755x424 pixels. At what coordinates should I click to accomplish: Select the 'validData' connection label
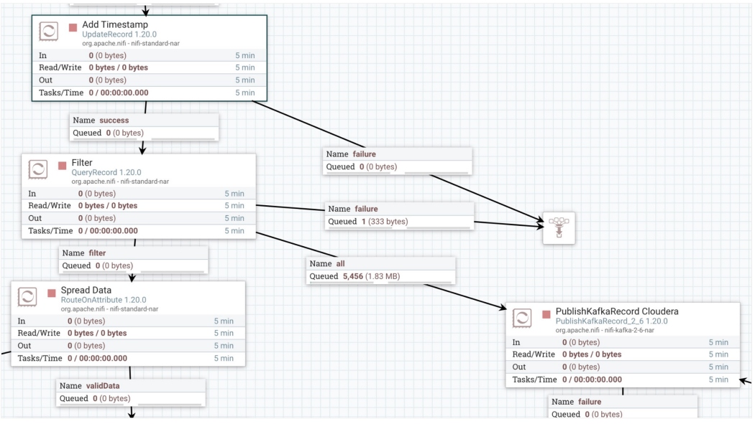click(x=131, y=392)
